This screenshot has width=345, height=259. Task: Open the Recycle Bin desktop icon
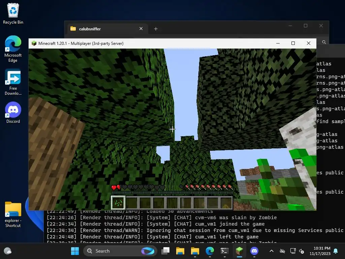13,13
